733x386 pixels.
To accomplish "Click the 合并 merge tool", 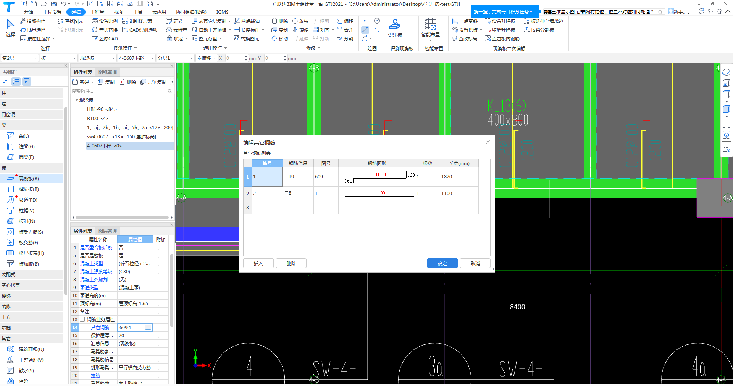I will point(345,30).
